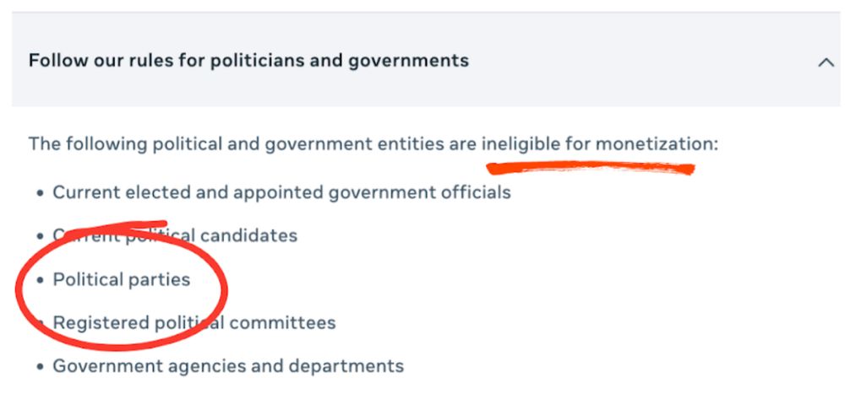Click the up chevron icon in header
Viewport: 845px width, 399px height.
pos(826,62)
